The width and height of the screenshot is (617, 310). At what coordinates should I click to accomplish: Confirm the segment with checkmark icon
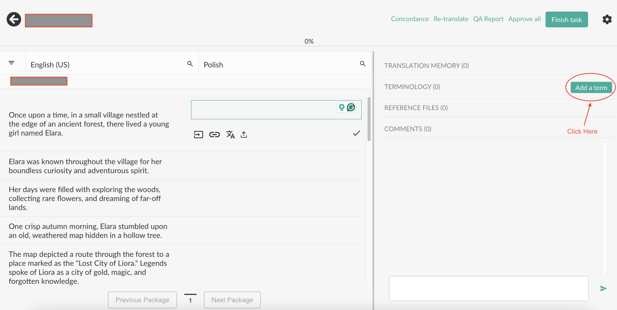(x=356, y=133)
